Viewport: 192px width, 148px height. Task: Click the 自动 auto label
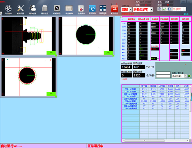coord(185,14)
